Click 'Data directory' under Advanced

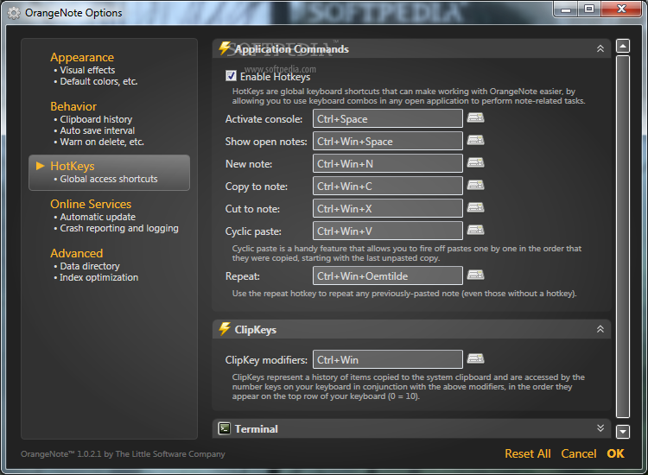[x=90, y=266]
